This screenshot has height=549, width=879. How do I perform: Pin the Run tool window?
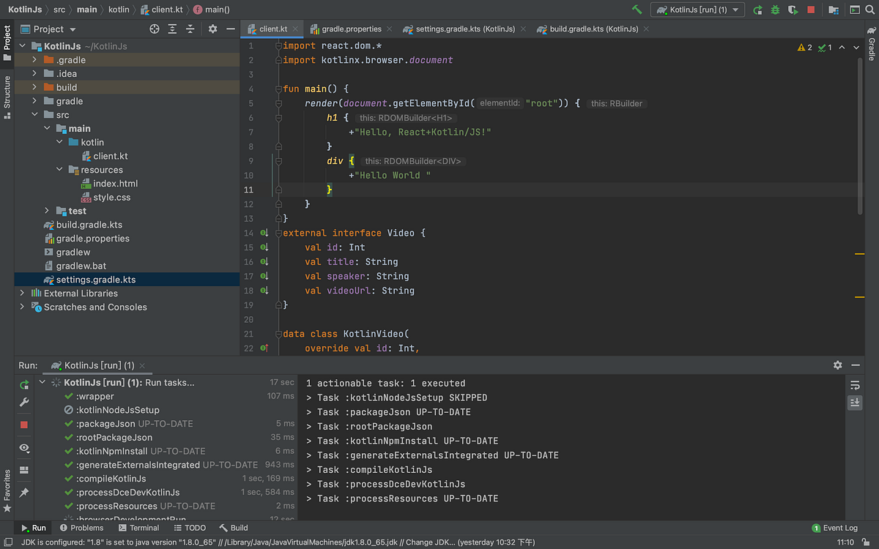tap(24, 492)
